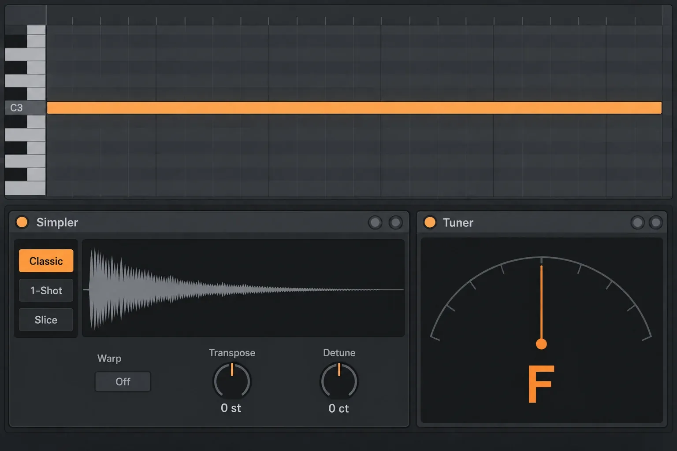Click the Warp label

tap(109, 359)
